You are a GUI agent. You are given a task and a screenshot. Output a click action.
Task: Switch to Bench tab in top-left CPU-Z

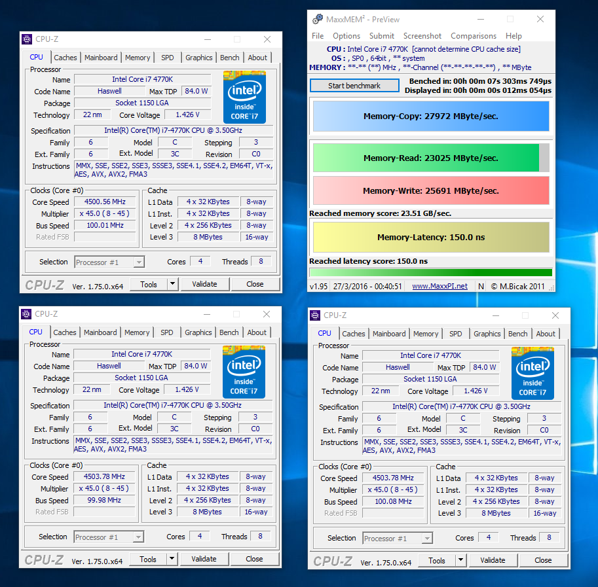230,58
